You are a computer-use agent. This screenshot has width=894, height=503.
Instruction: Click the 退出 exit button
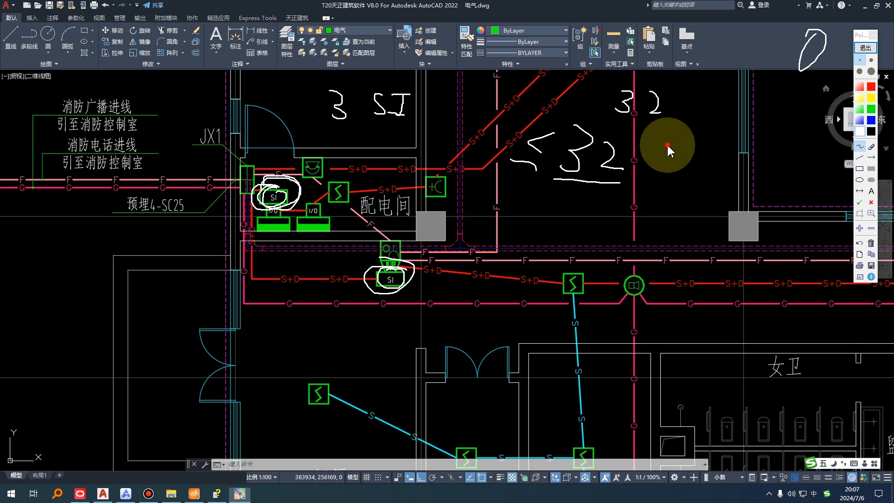pos(865,48)
